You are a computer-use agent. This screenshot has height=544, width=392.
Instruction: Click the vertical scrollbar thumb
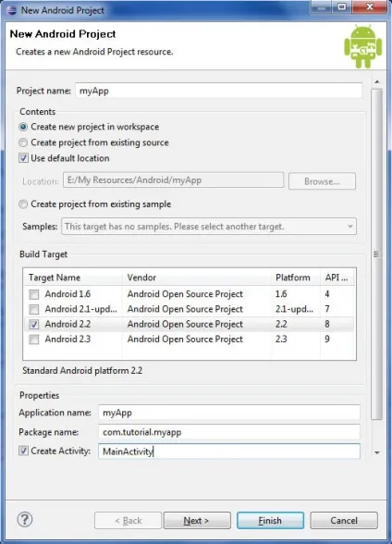377,254
